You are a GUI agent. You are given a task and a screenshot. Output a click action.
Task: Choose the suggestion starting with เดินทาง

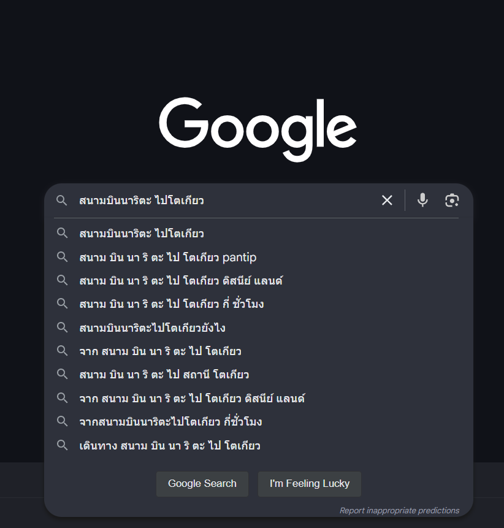click(170, 445)
